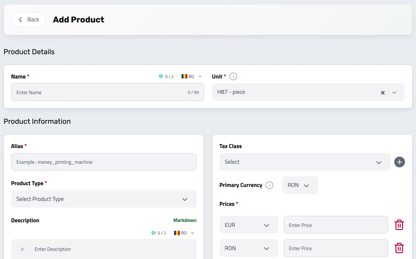Click the Add Product page title

79,20
